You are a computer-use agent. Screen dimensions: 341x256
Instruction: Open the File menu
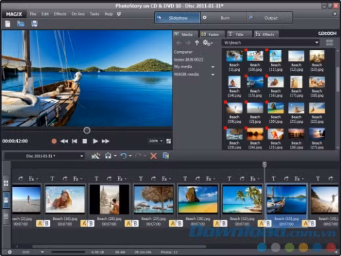tap(33, 14)
